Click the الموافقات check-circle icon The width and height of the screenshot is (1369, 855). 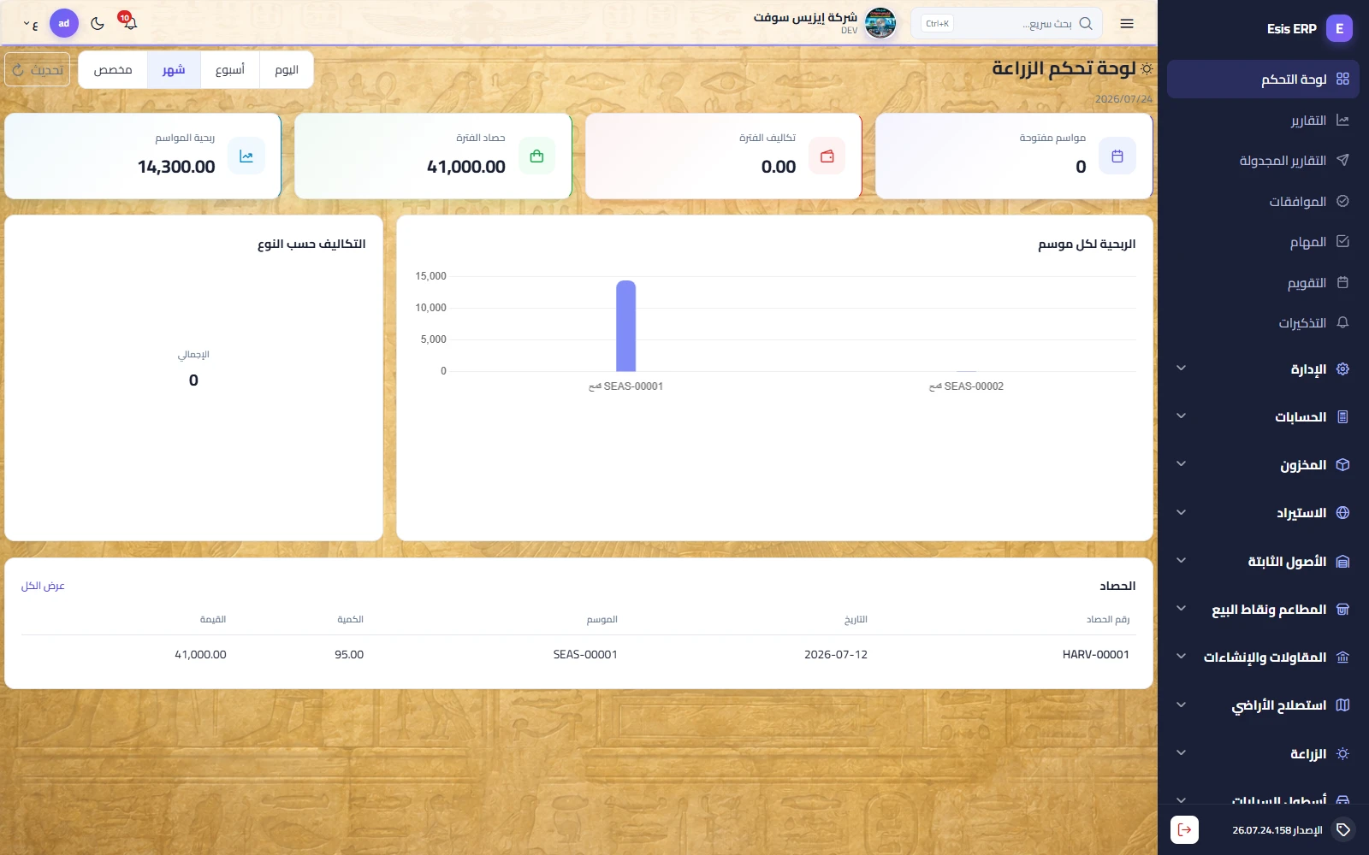point(1342,201)
